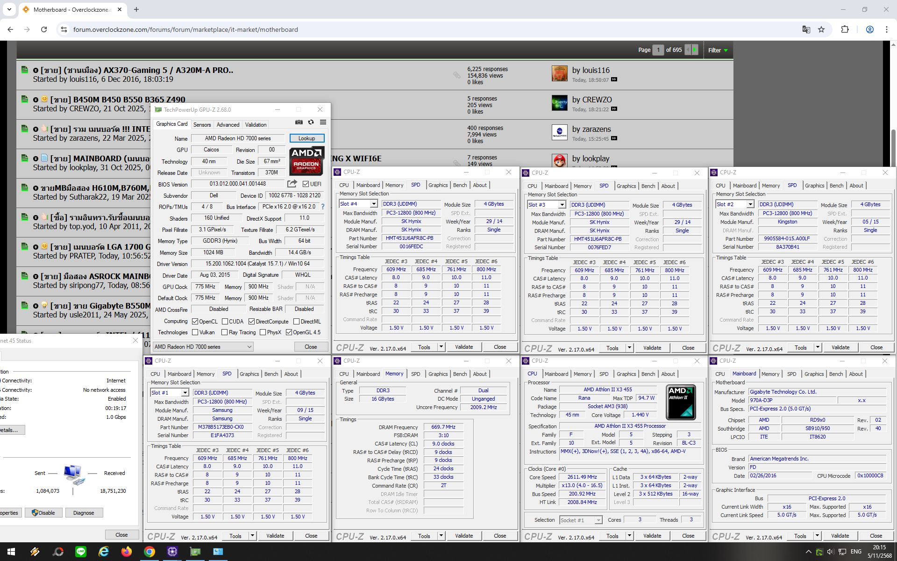Check the Vulkan technology checkbox
The height and width of the screenshot is (561, 897).
tap(195, 332)
